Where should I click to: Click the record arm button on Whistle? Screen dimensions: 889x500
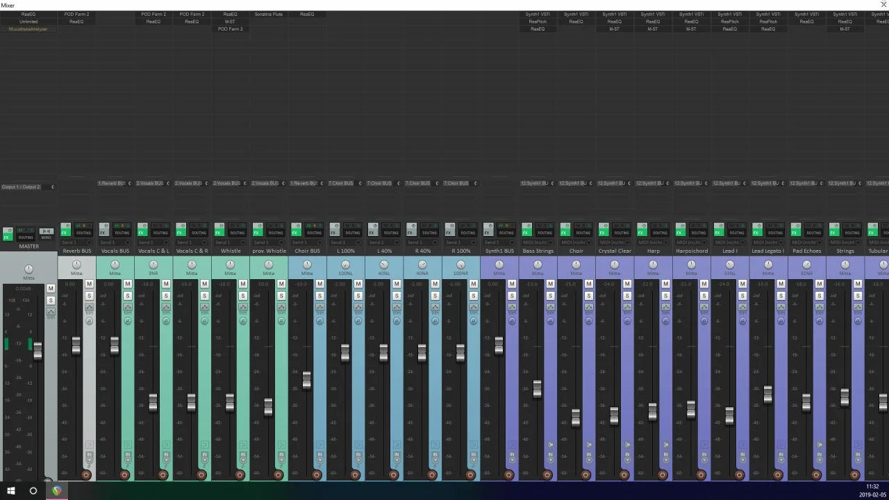[240, 475]
